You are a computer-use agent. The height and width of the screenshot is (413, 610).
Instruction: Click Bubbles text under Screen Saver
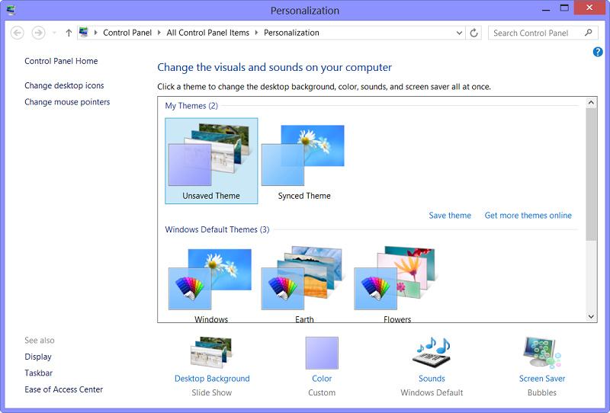[542, 392]
